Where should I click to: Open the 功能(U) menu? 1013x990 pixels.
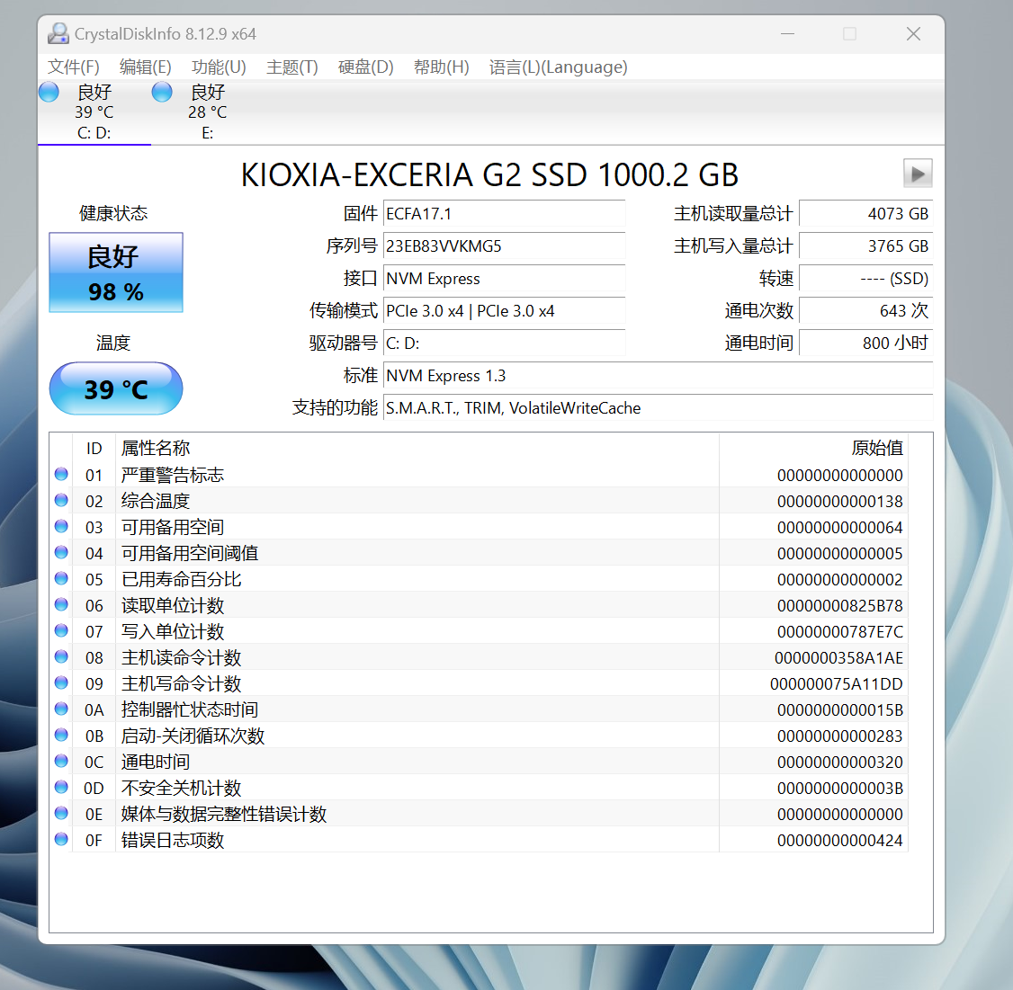219,67
